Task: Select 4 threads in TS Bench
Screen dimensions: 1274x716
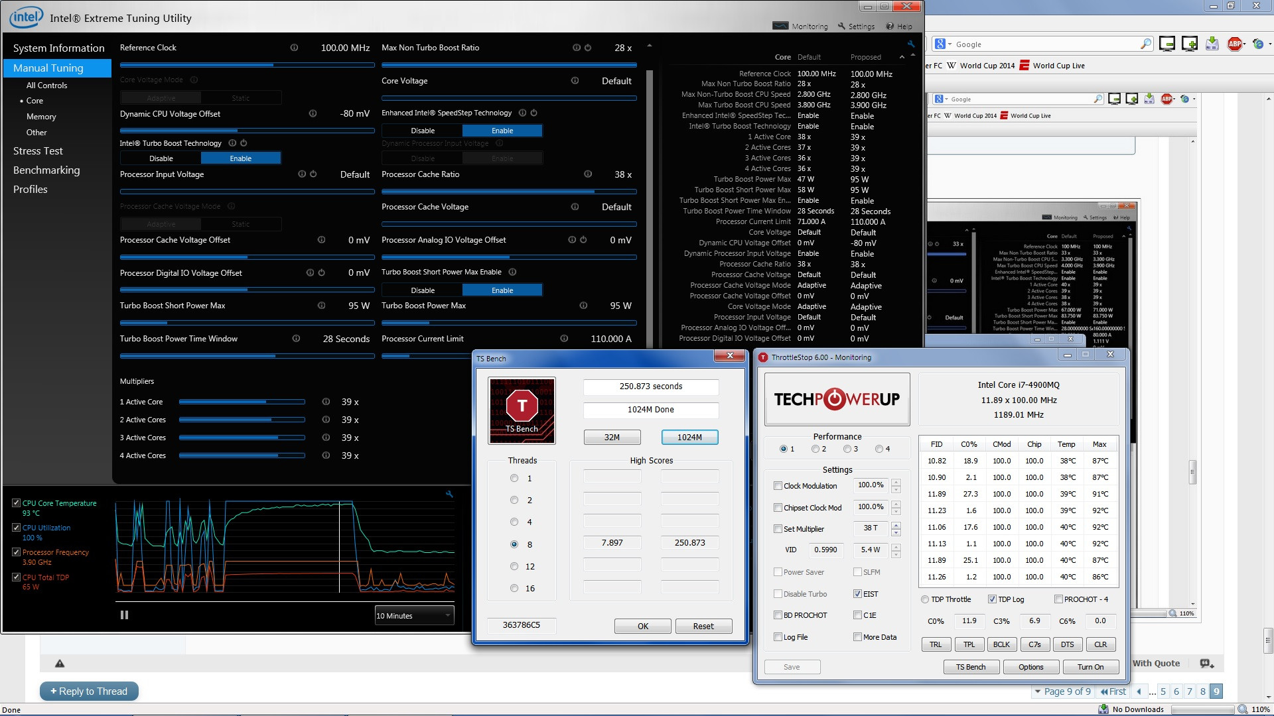Action: pos(514,522)
